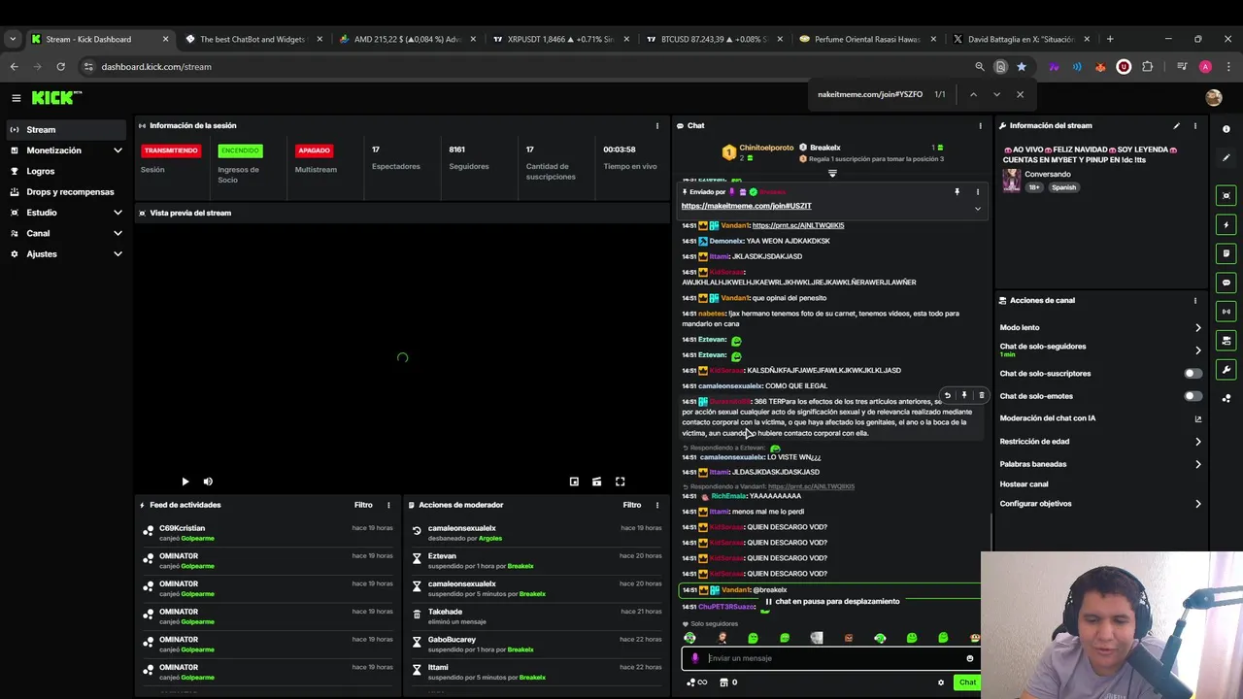Toggle the stream preview widget in right sidebar
1243x699 pixels.
(x=1226, y=195)
